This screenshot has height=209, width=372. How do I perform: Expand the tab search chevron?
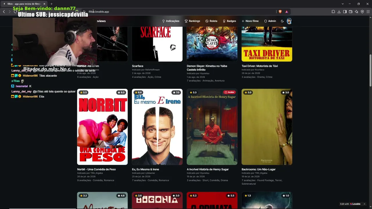click(x=343, y=4)
